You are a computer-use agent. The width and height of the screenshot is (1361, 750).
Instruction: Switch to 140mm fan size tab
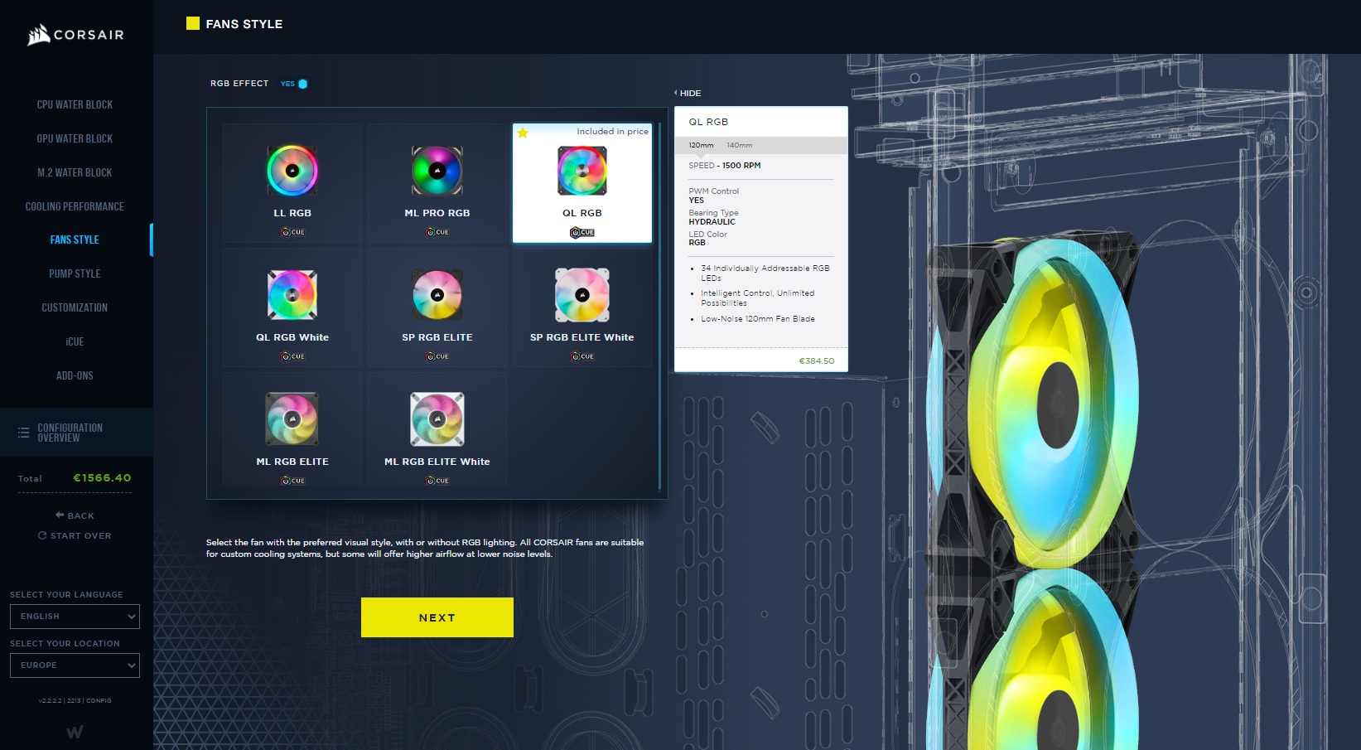pyautogui.click(x=740, y=145)
